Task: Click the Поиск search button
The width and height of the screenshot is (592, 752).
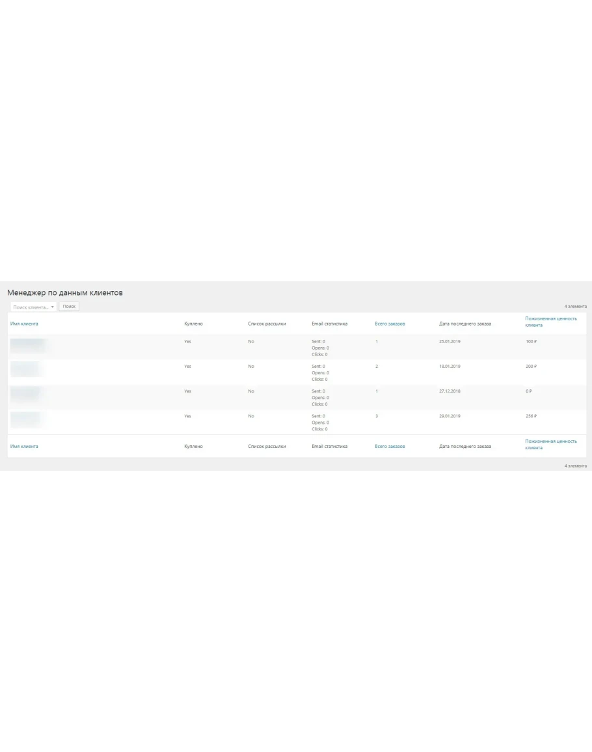Action: (69, 306)
